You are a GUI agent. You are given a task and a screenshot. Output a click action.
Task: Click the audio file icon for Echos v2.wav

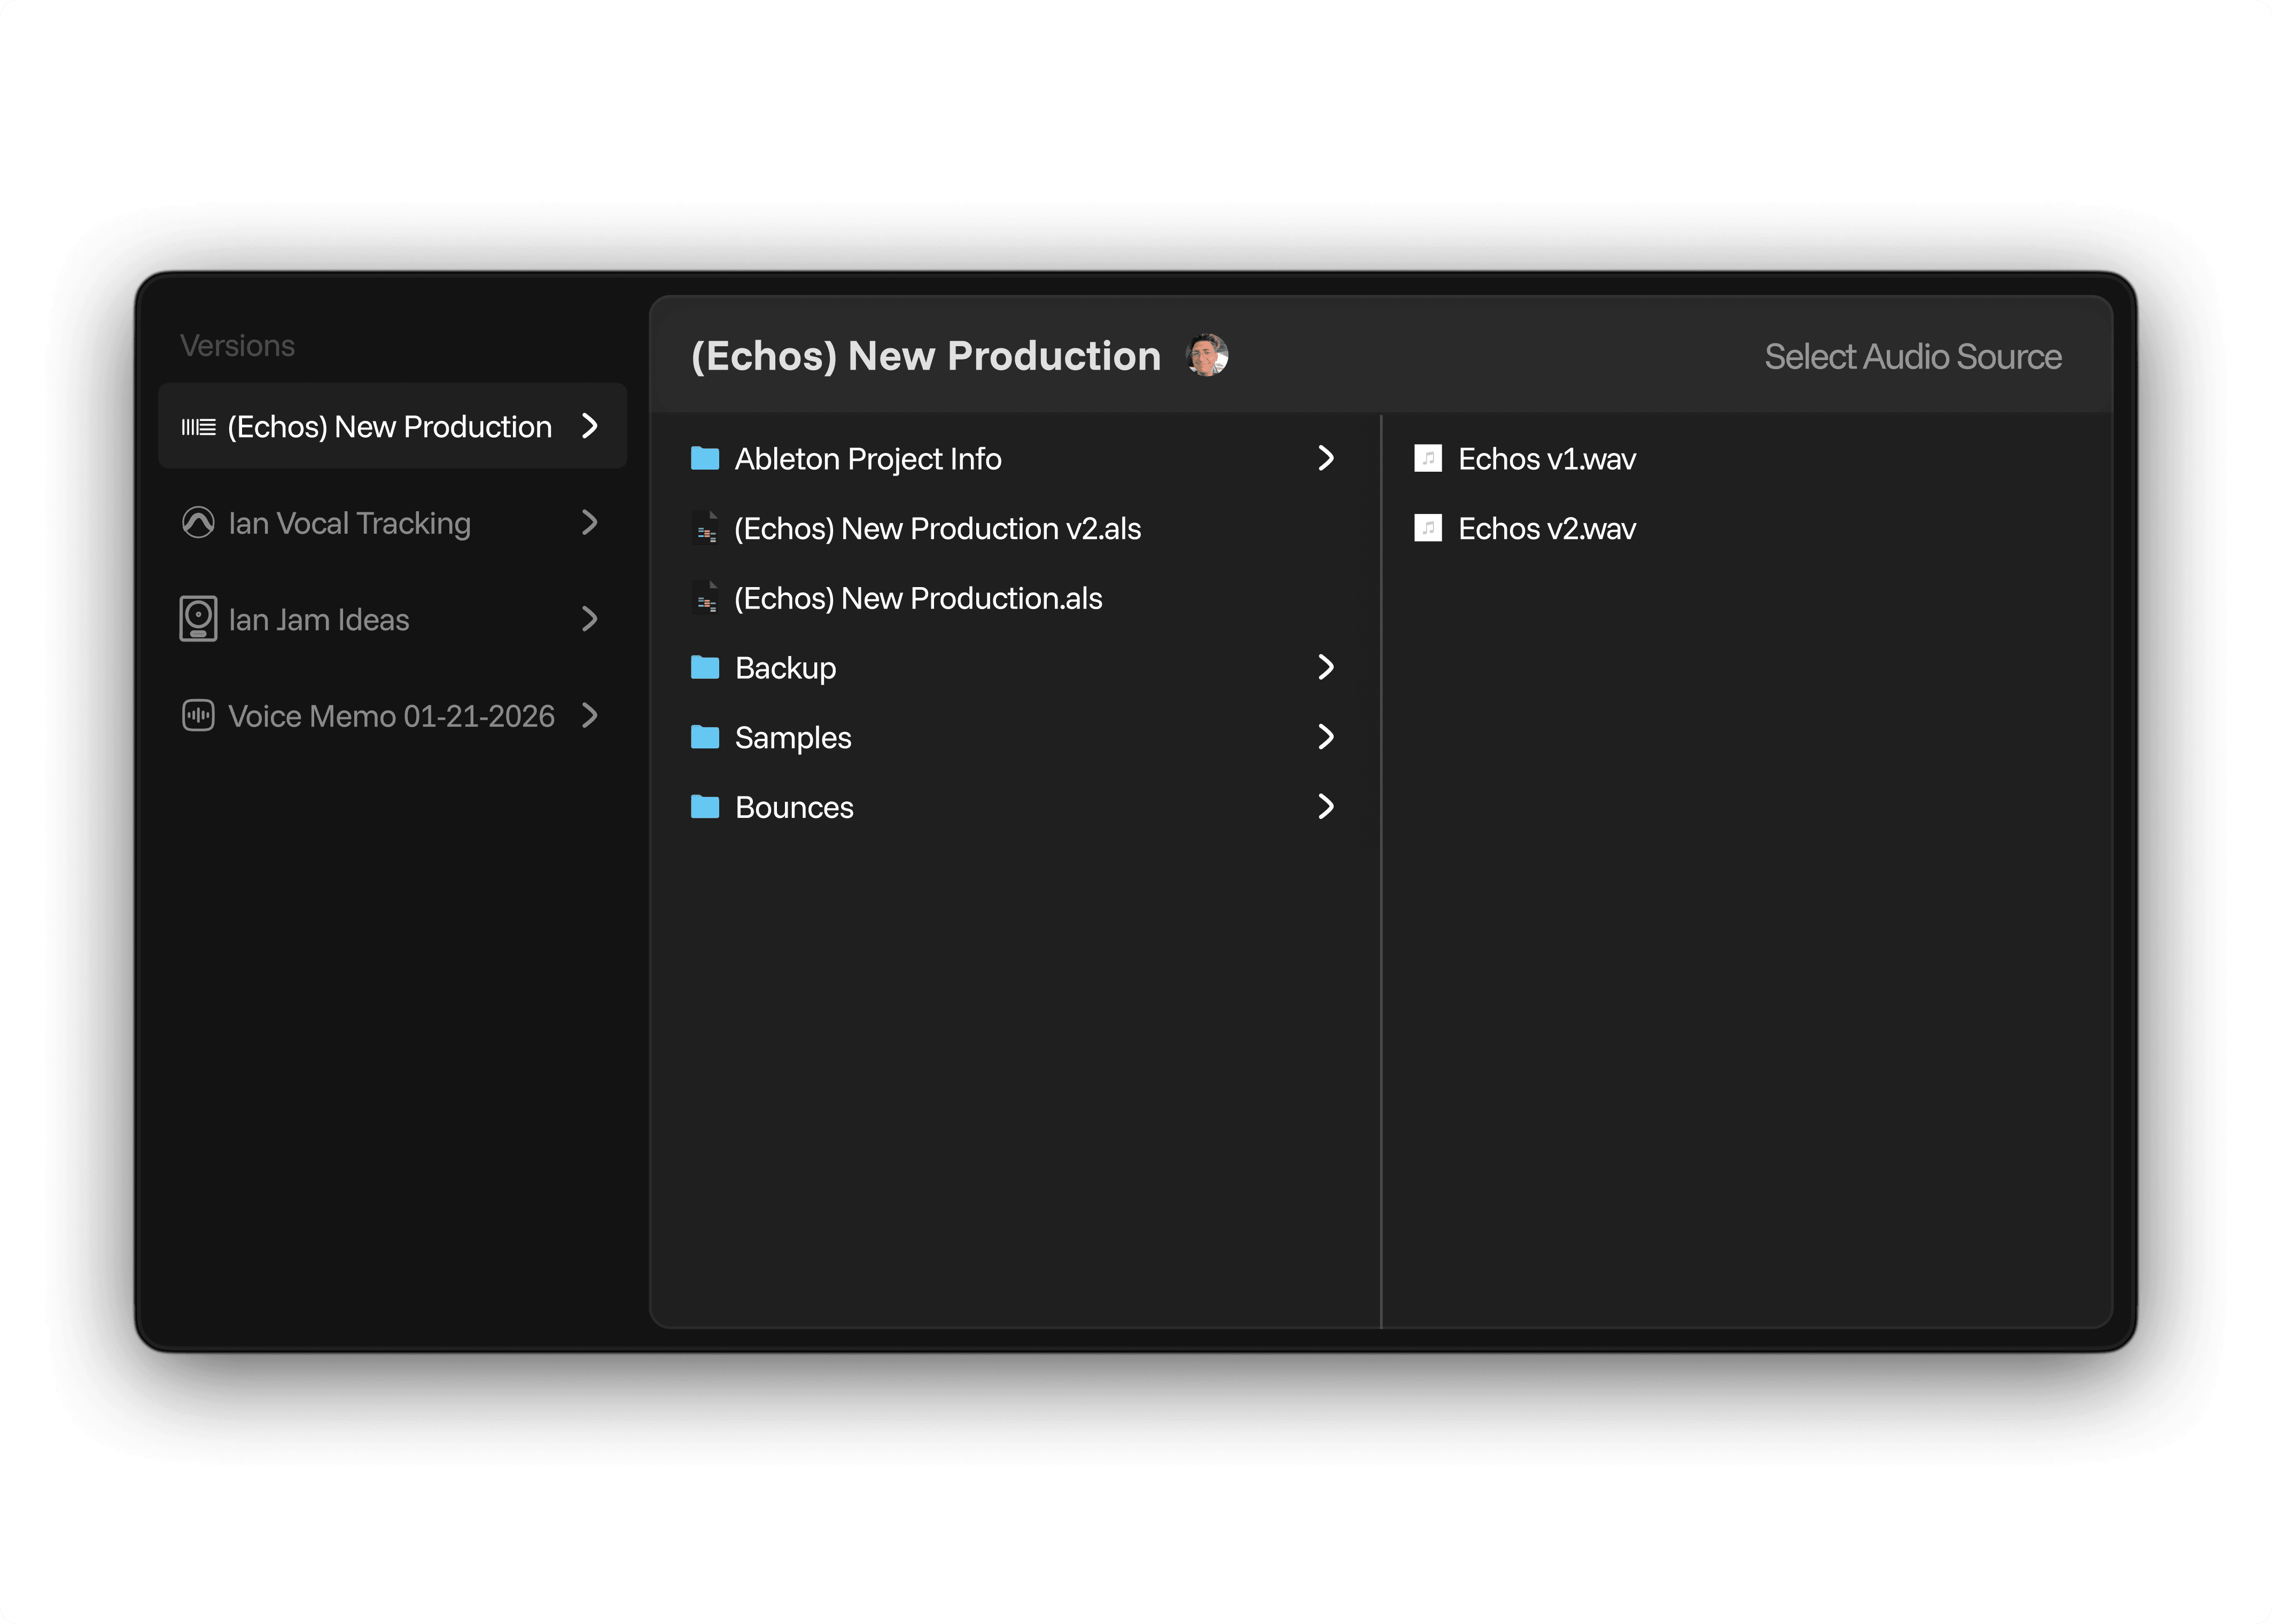pyautogui.click(x=1427, y=528)
